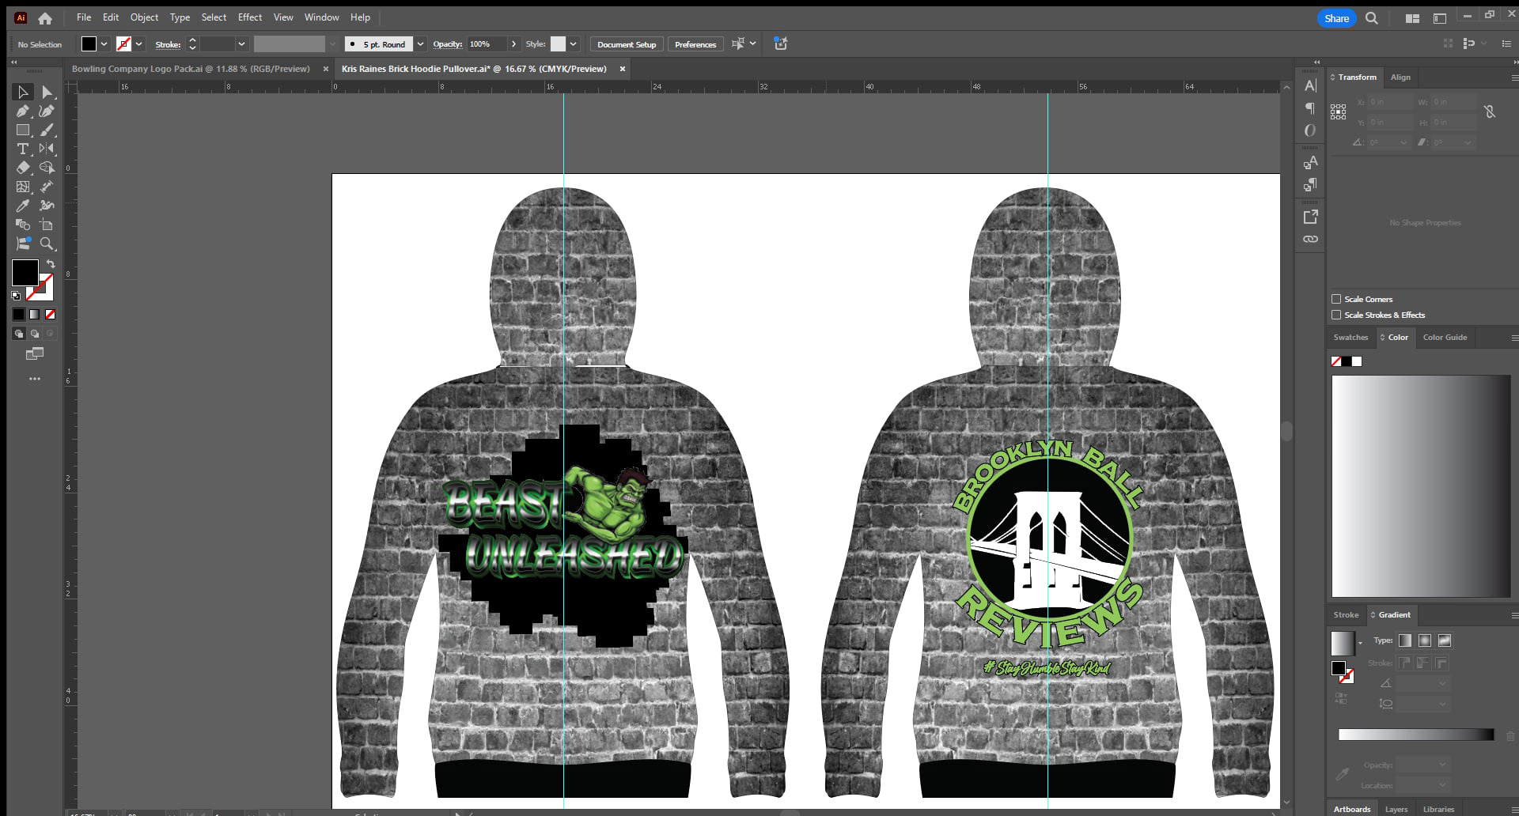Screen dimensions: 1519x816
Task: Click the gradient slider bar
Action: [x=1415, y=735]
